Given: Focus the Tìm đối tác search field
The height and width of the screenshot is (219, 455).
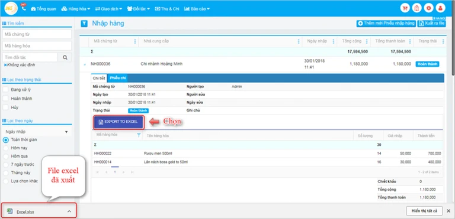Looking at the screenshot, I should [30, 57].
